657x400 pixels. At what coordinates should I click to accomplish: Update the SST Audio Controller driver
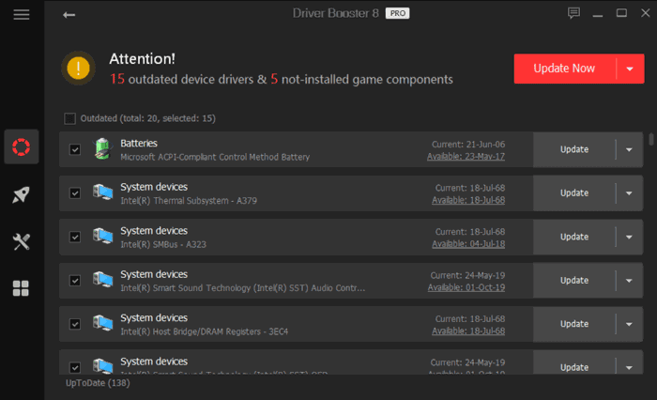tap(574, 281)
